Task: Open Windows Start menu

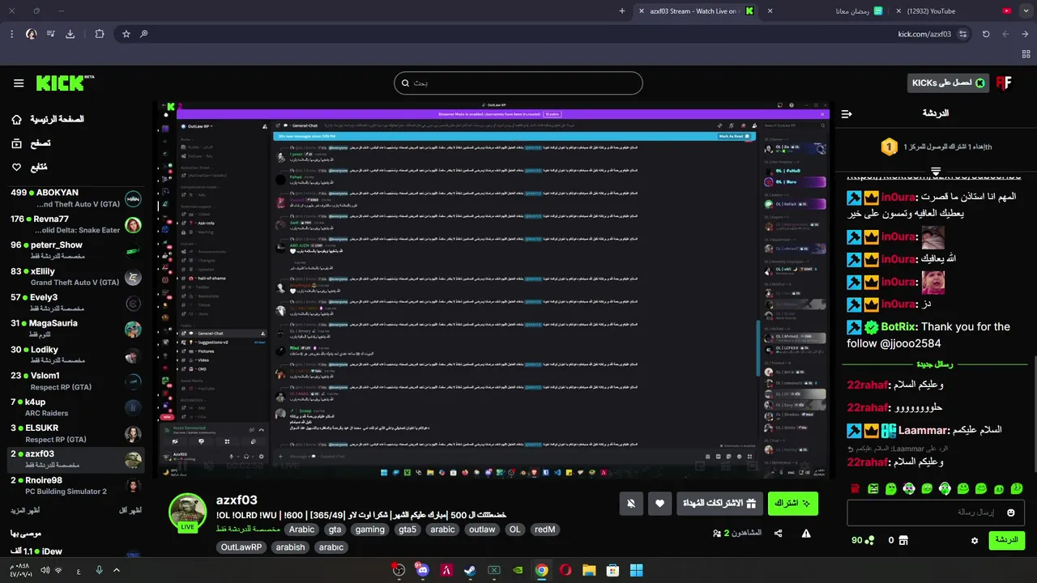Action: tap(636, 570)
